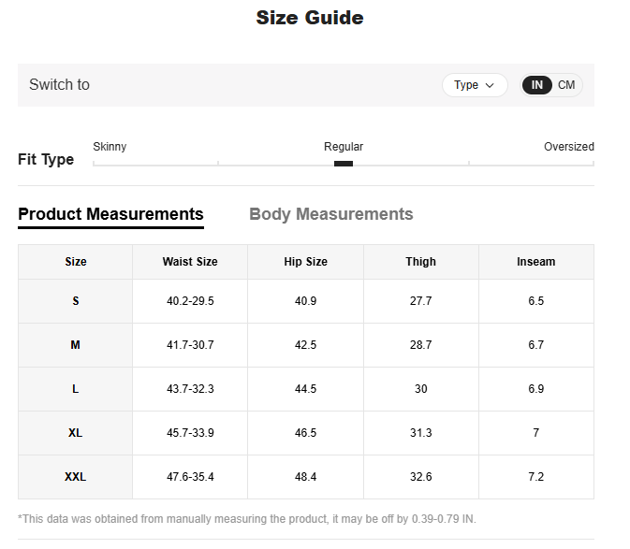Select the size S row label
Image resolution: width=630 pixels, height=549 pixels.
point(76,301)
